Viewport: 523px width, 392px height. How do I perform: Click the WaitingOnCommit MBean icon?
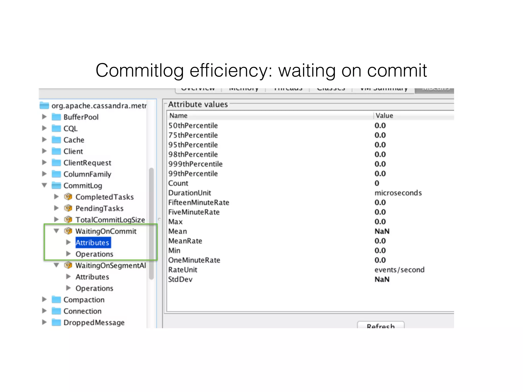(x=68, y=231)
